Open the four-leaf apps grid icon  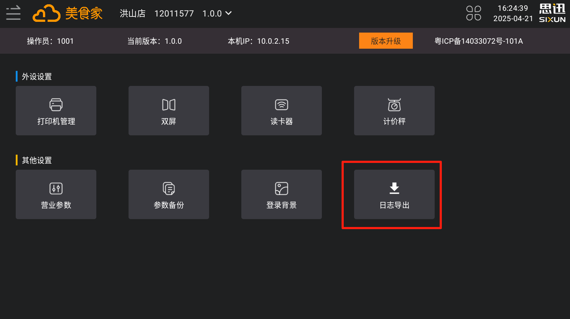pyautogui.click(x=474, y=13)
